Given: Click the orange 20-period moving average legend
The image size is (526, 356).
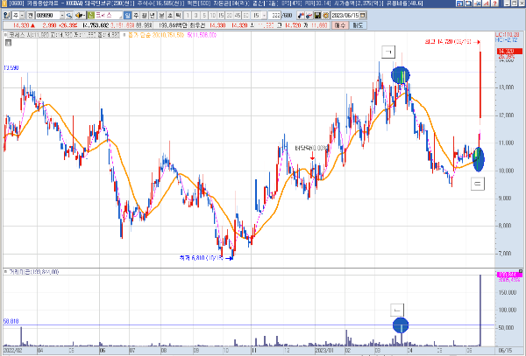Looking at the screenshot, I should point(156,35).
